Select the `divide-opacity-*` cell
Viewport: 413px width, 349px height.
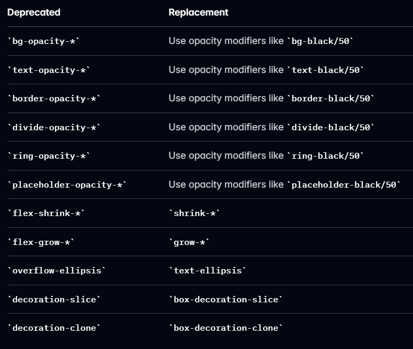click(54, 128)
